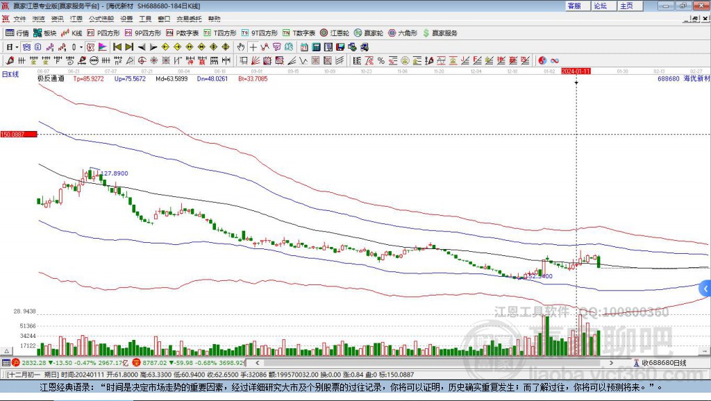The height and width of the screenshot is (401, 711).
Task: Click the red-blue yin-yang icon
Action: point(542,61)
